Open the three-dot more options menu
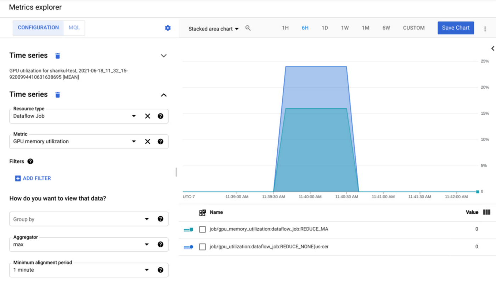Image resolution: width=496 pixels, height=282 pixels. [x=485, y=29]
